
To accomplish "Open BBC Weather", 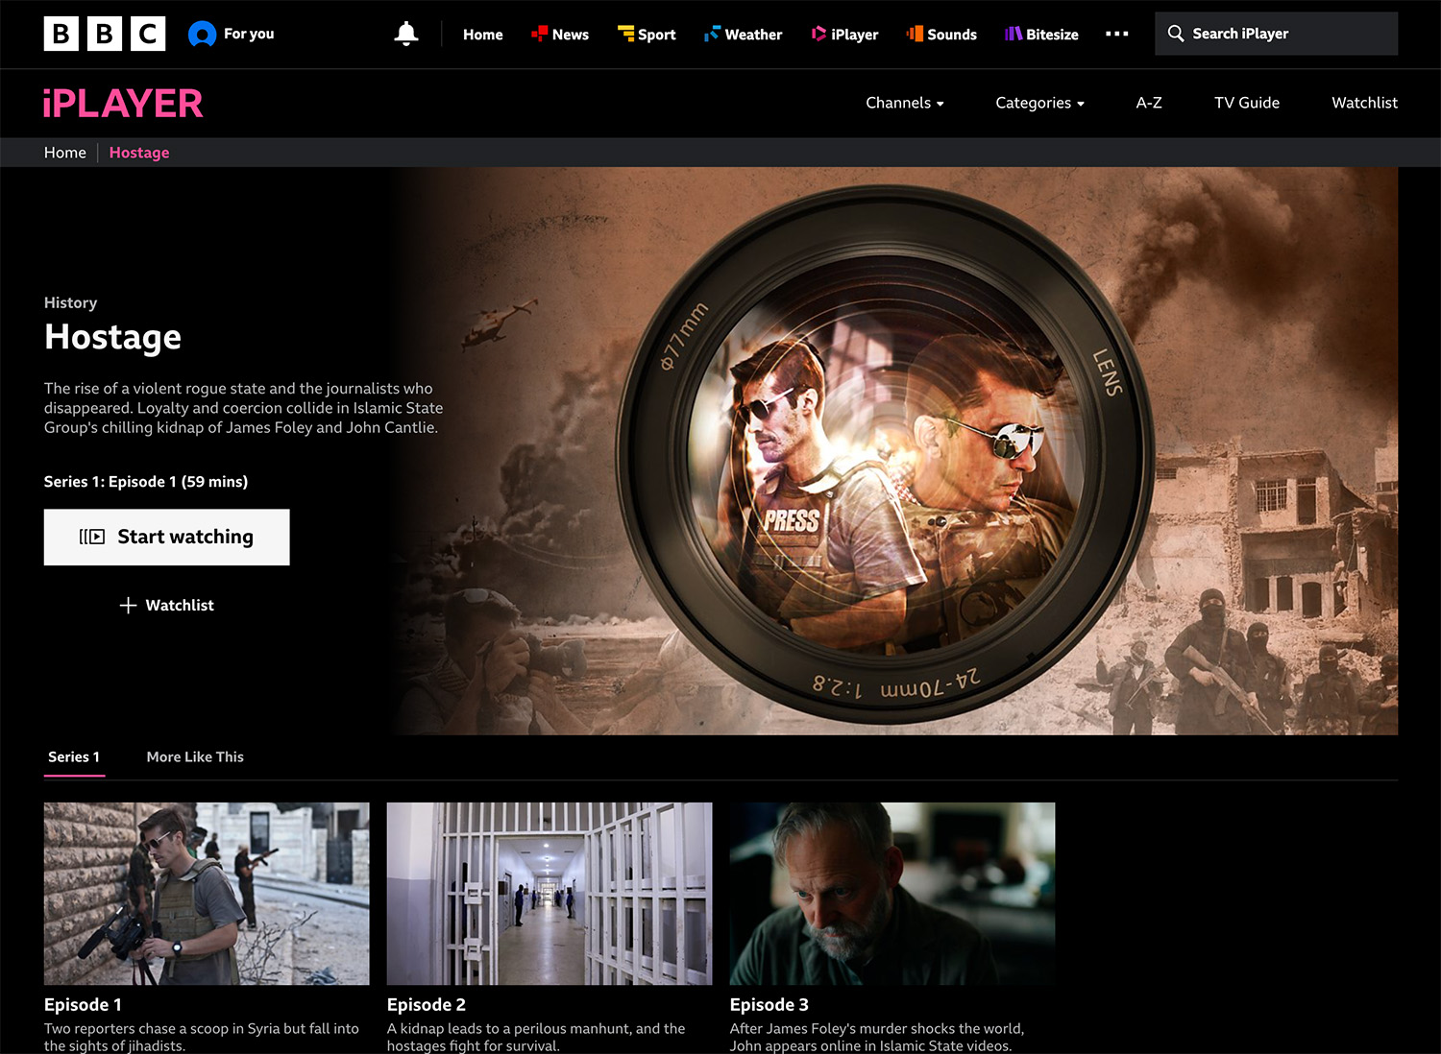I will pyautogui.click(x=743, y=35).
